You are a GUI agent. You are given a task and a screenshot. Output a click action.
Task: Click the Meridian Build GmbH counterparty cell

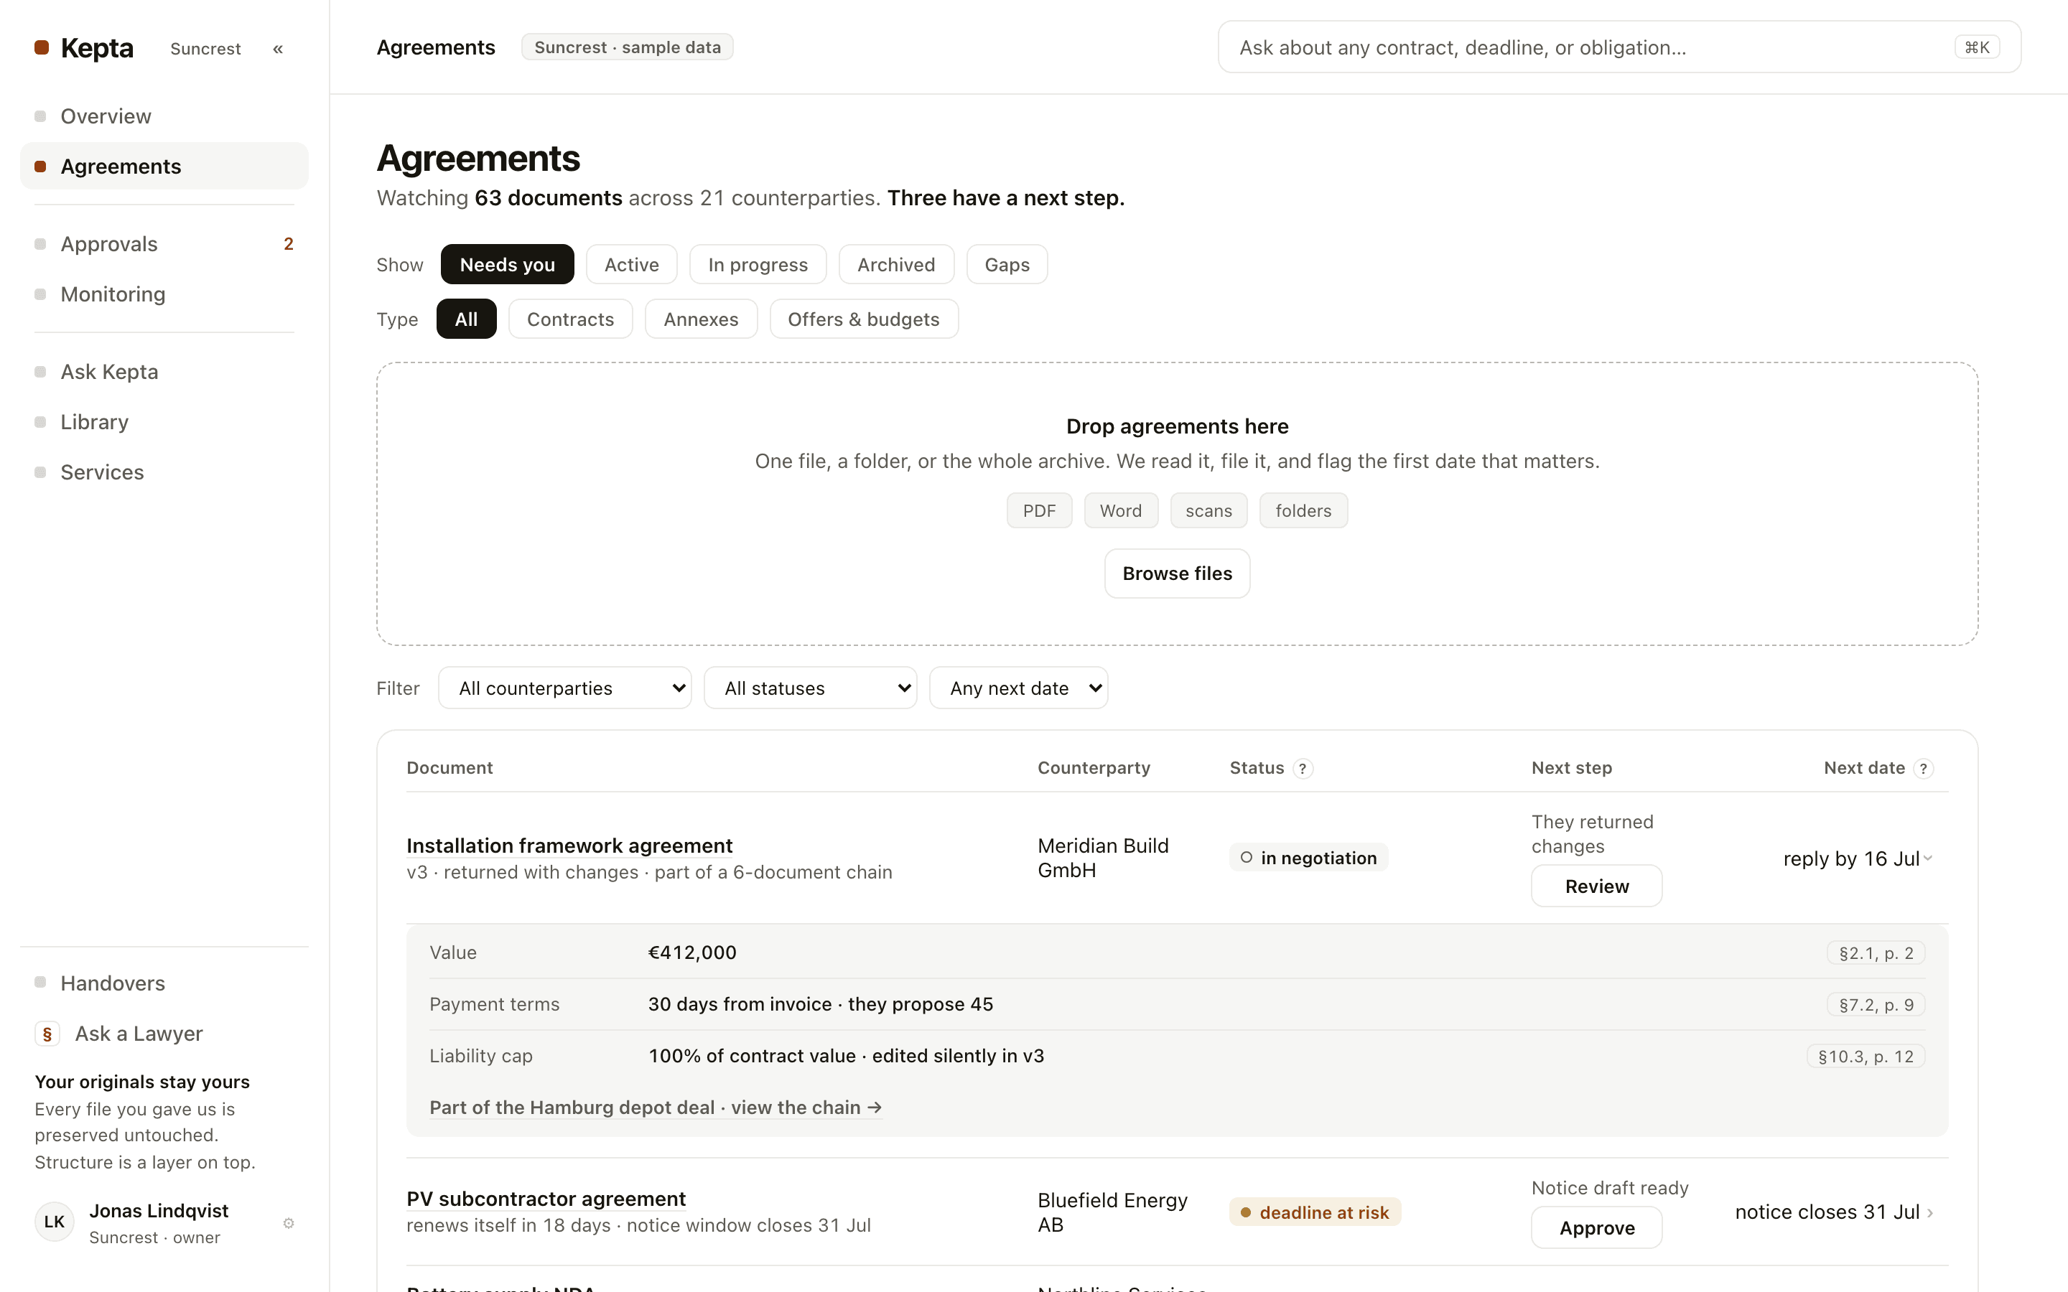pyautogui.click(x=1103, y=858)
